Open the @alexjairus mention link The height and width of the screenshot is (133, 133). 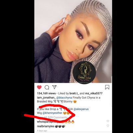[x=81, y=109]
